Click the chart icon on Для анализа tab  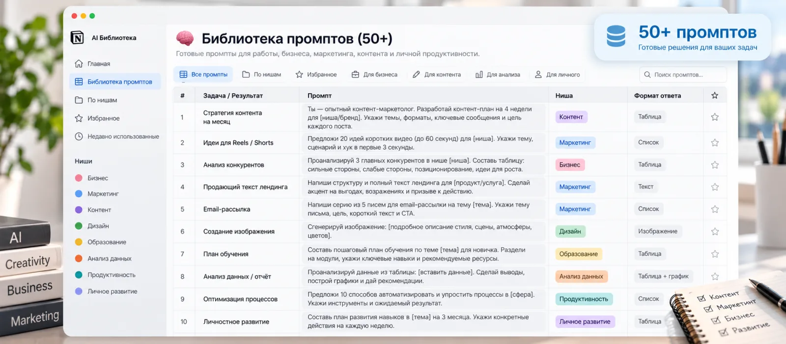tap(479, 75)
